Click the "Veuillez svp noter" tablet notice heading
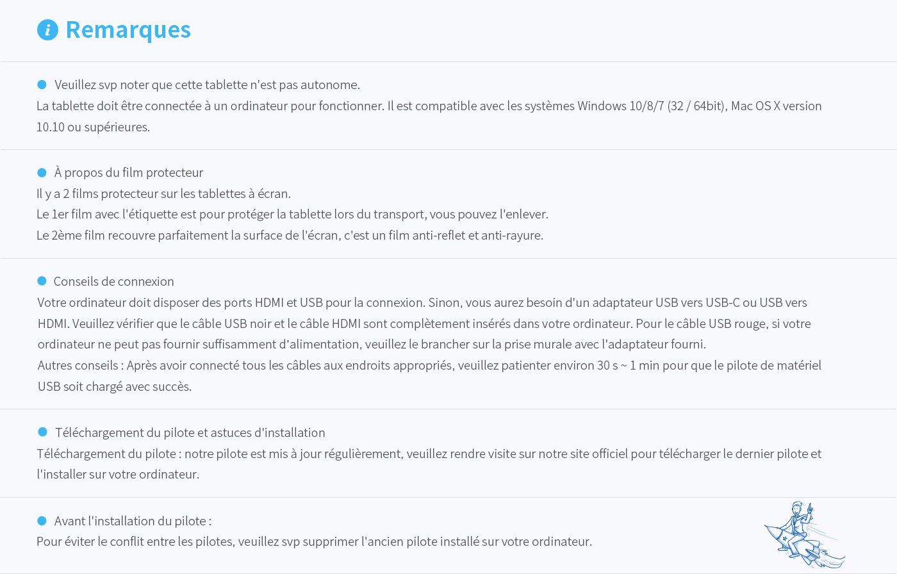 207,85
